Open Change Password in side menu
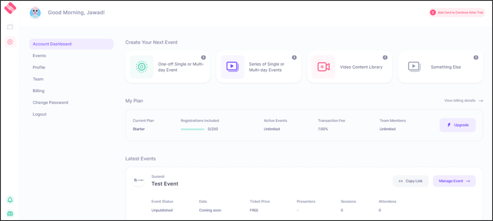Viewport: 493px width, 221px height. coord(50,102)
